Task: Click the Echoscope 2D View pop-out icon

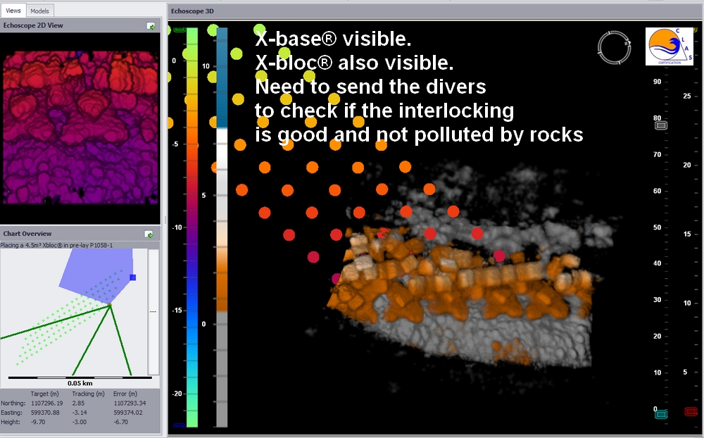Action: pos(151,26)
